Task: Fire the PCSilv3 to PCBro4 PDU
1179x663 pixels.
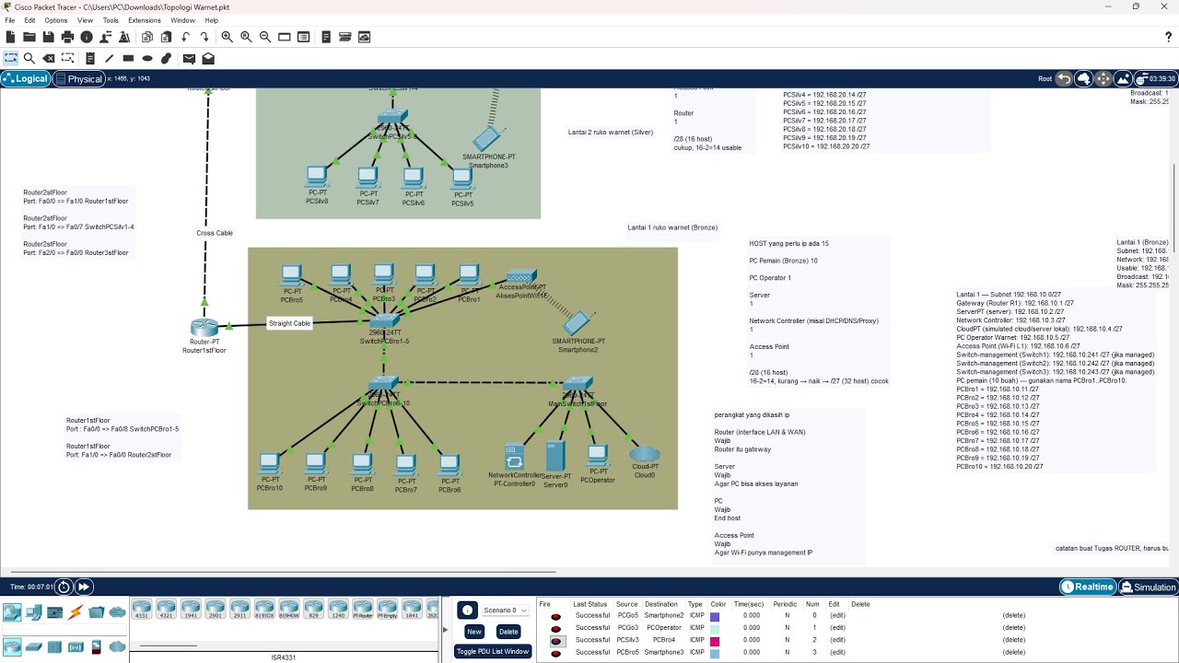Action: 555,640
